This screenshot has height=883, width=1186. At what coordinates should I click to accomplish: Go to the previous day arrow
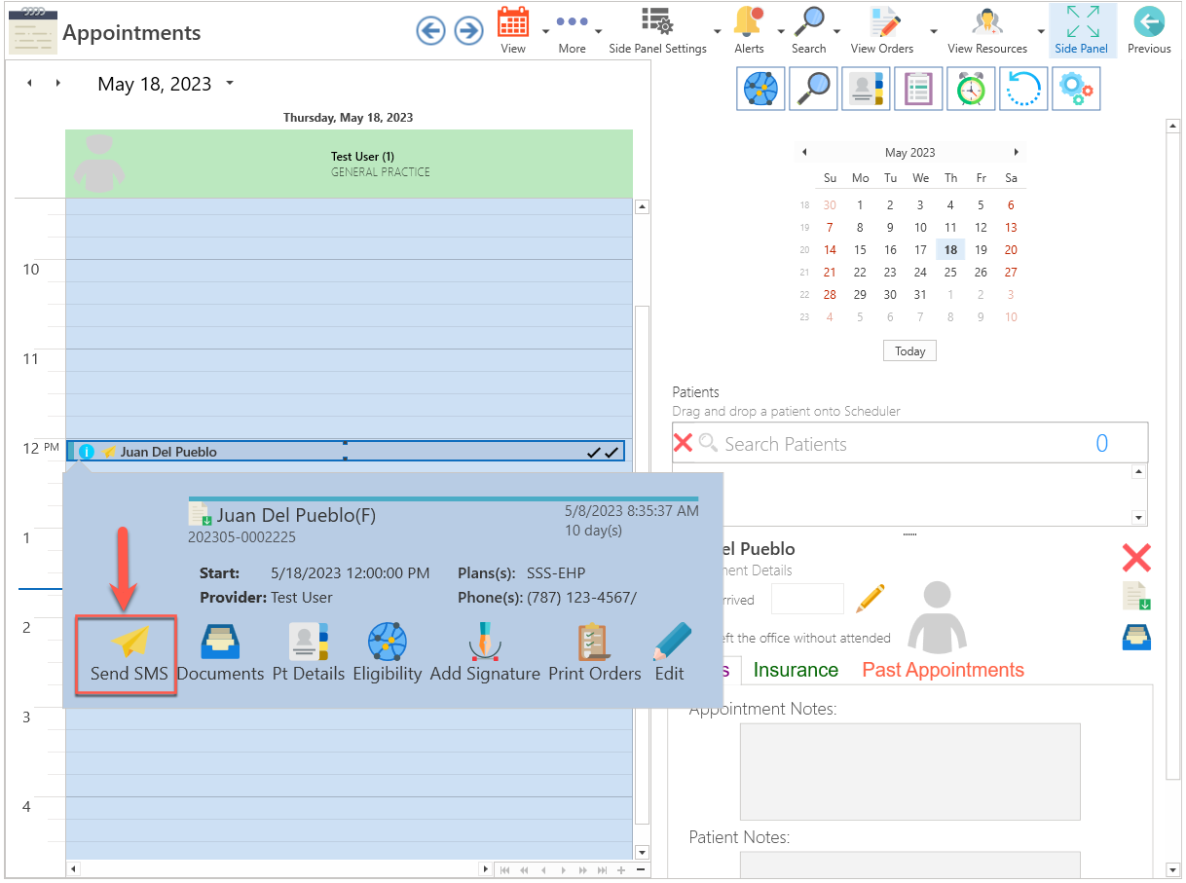(29, 84)
